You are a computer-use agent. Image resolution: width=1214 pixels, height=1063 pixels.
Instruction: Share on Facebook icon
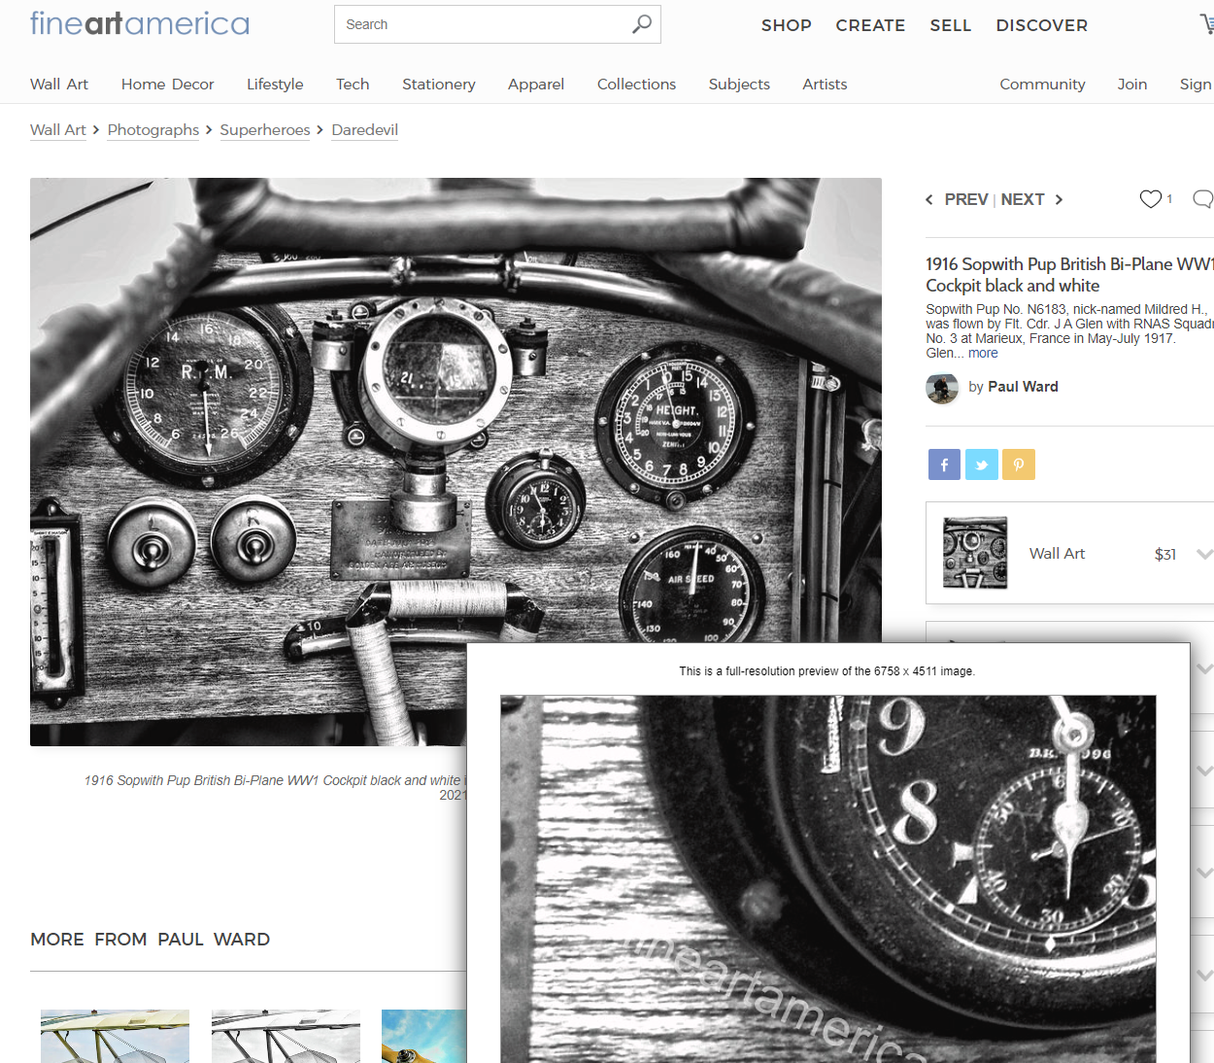[944, 464]
